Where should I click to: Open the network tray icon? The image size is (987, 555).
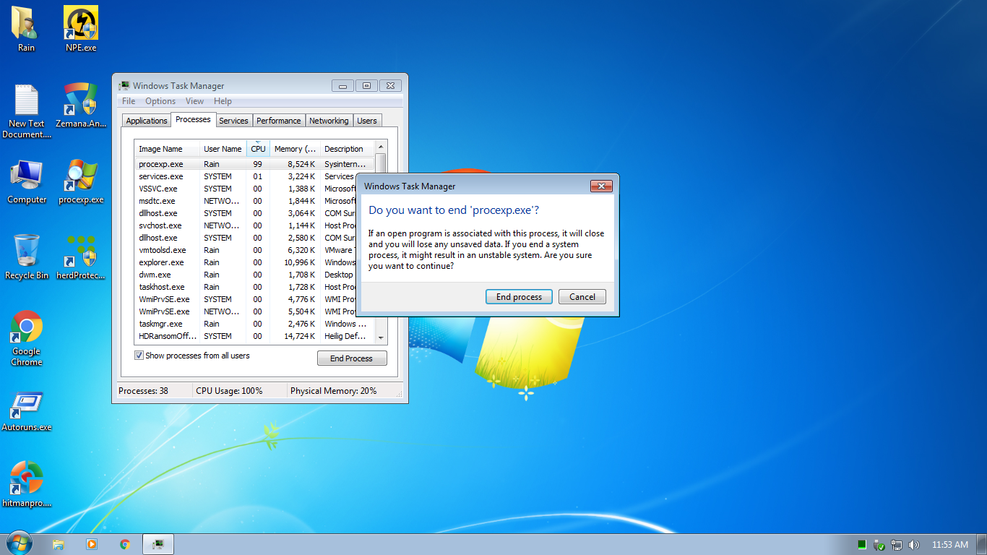[x=897, y=545]
